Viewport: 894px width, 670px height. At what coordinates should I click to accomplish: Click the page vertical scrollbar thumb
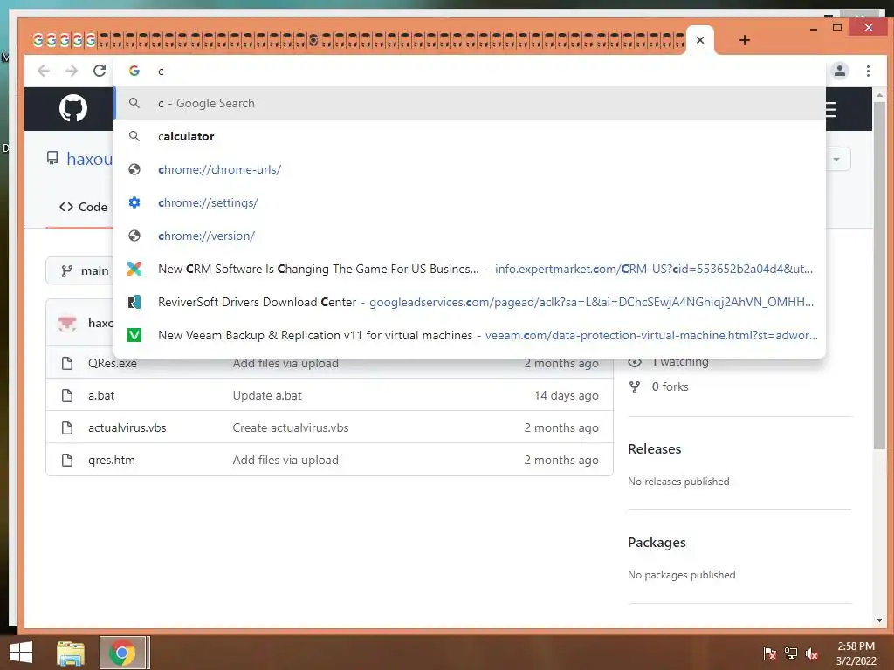(879, 277)
